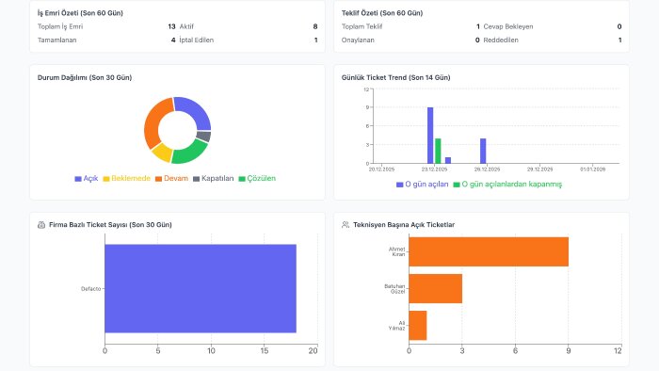Click the 'Durum Dağılımı (Son 30 Gün)' heading
Viewport: 659px width, 371px height.
point(85,78)
